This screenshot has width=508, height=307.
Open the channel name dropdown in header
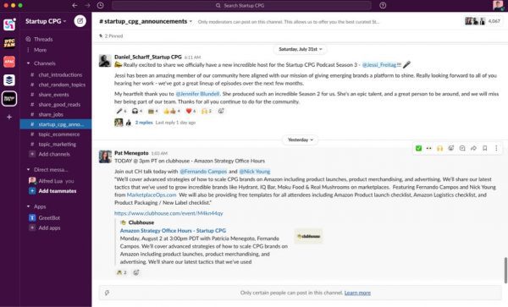(146, 21)
